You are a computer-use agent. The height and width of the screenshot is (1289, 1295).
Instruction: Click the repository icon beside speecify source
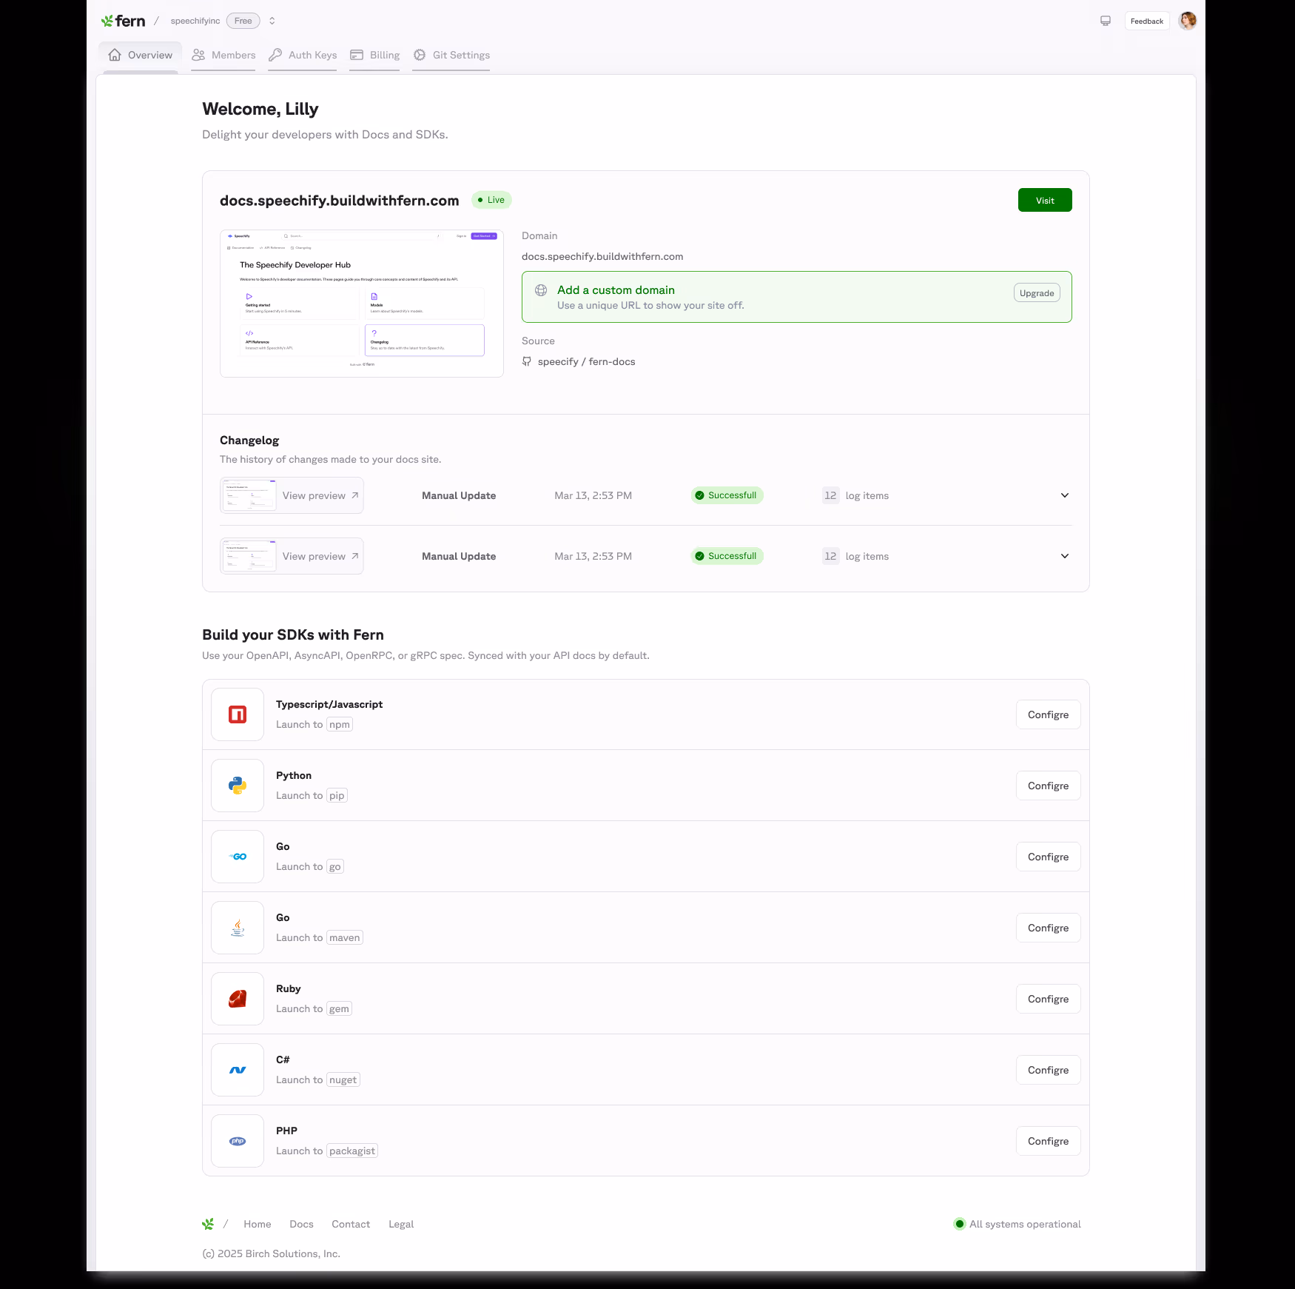click(527, 361)
